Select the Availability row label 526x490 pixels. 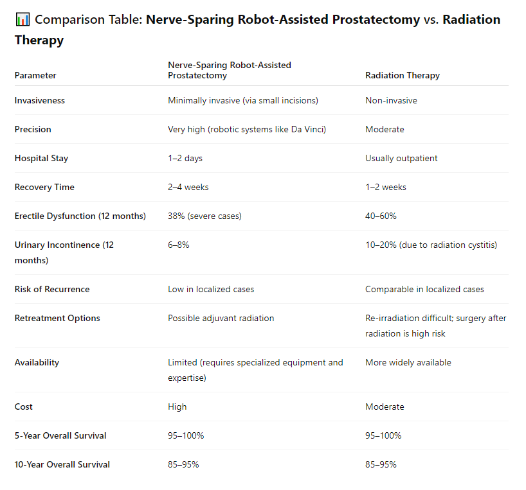point(37,362)
